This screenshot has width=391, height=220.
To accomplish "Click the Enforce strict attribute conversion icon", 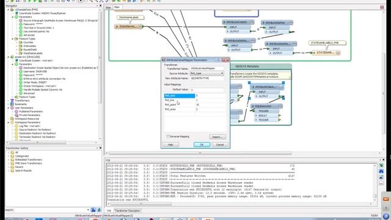I will tap(21, 79).
